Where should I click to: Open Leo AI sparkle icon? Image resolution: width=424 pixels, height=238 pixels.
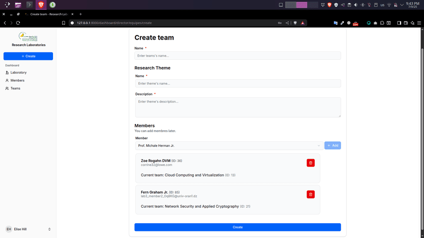[412, 23]
